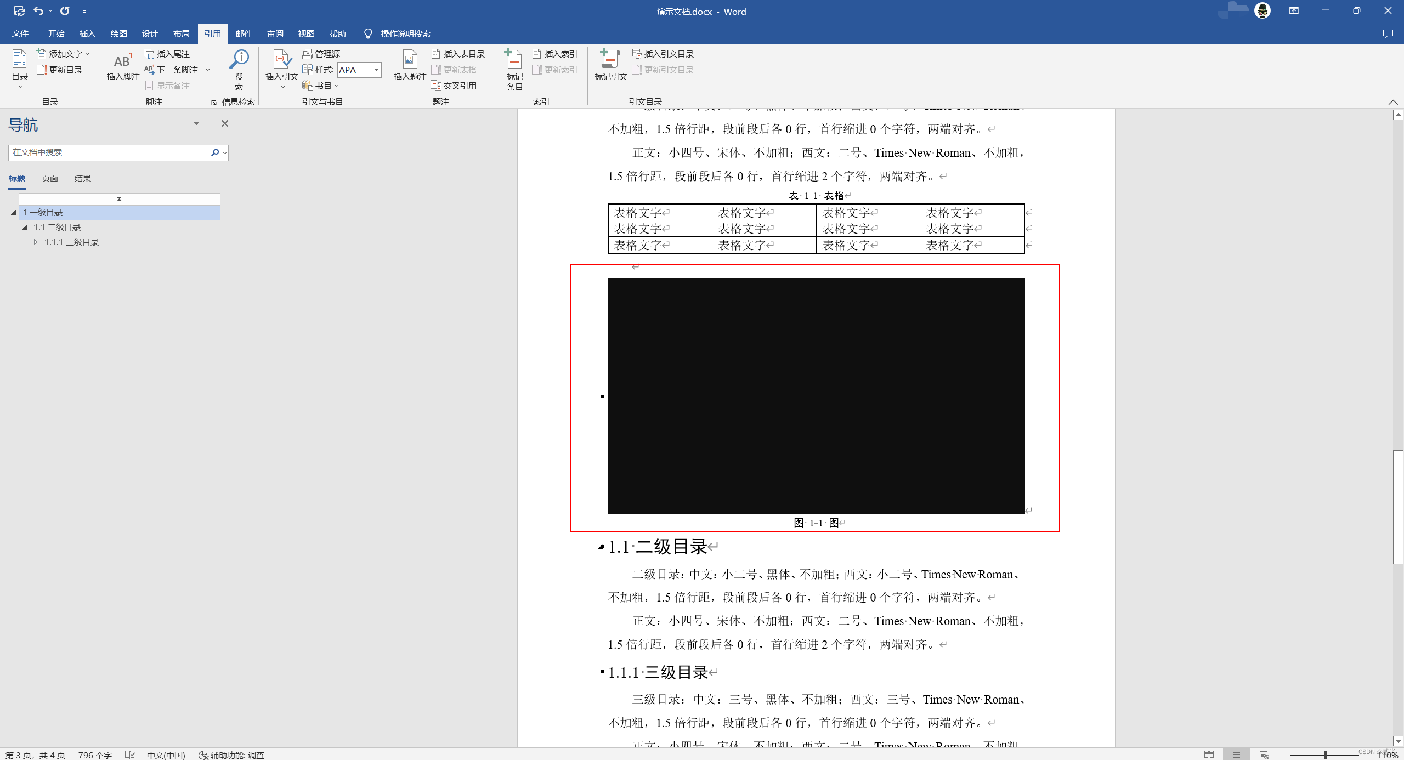
Task: Switch to Web Layout view
Action: [x=1264, y=755]
